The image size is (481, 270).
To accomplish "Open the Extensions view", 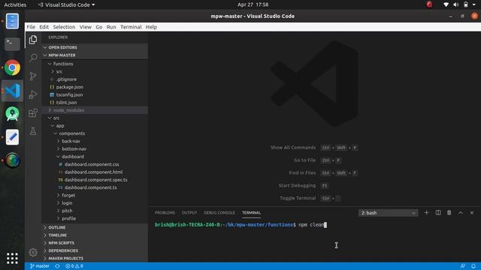I will tap(33, 113).
